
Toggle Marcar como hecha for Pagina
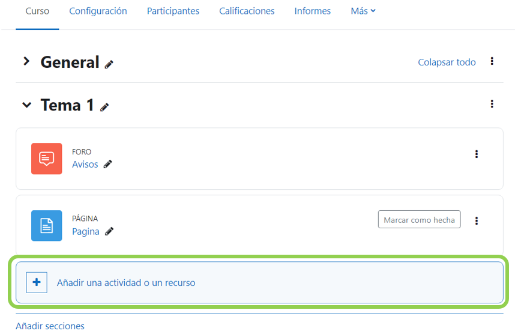(419, 220)
